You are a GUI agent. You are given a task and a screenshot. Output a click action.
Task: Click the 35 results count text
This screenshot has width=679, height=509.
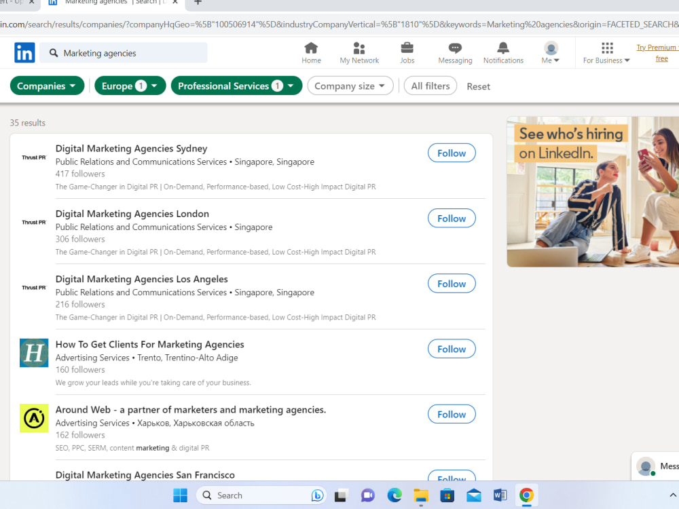click(28, 123)
